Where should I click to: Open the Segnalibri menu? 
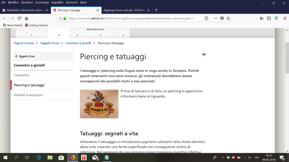pos(57,2)
